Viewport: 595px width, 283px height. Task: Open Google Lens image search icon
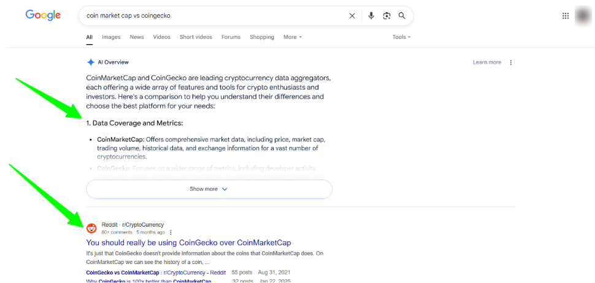coord(386,15)
